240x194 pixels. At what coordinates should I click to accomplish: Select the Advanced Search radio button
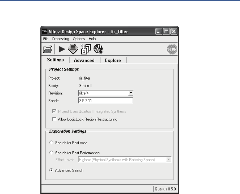click(51, 171)
